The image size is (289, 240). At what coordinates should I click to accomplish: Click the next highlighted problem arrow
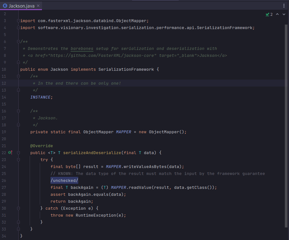coord(284,14)
